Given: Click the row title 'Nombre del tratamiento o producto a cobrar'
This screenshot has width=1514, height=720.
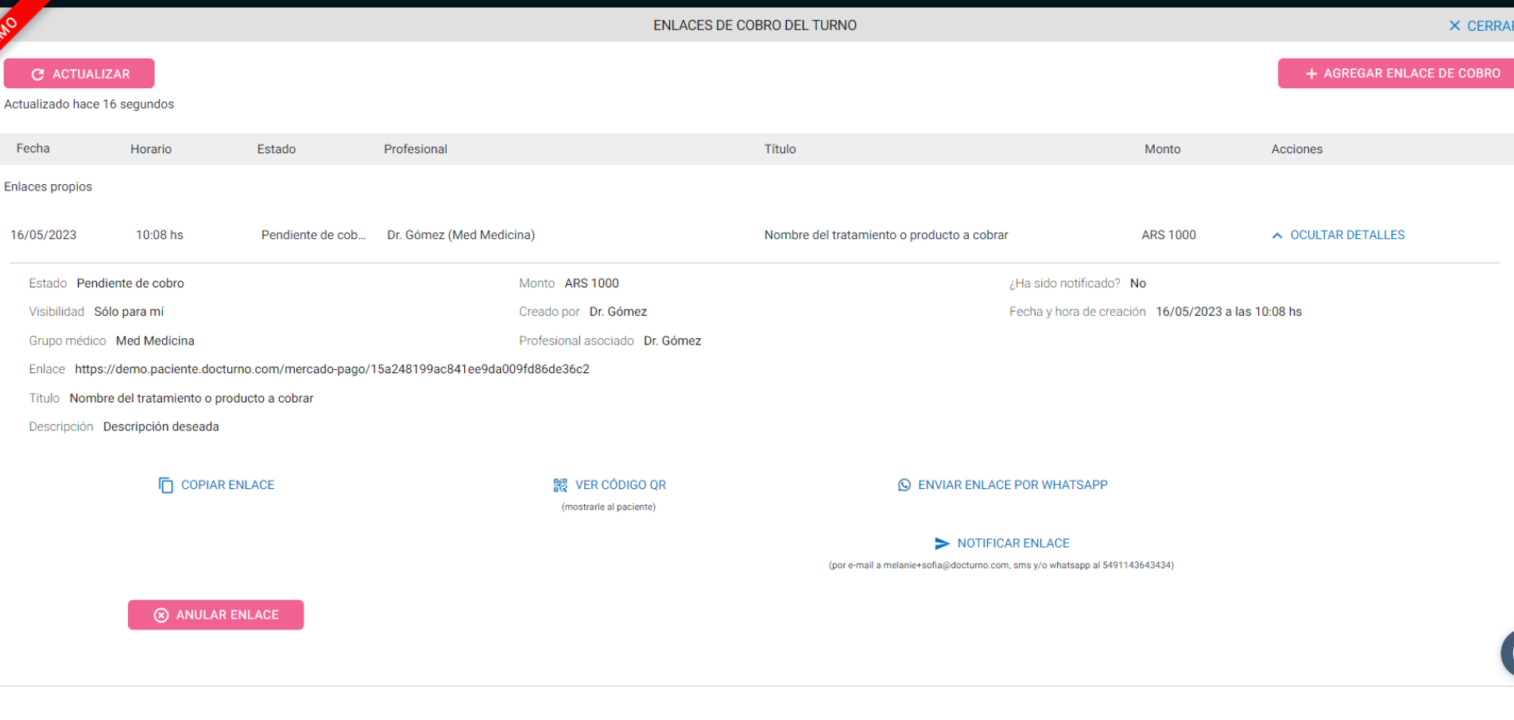Looking at the screenshot, I should pos(886,235).
